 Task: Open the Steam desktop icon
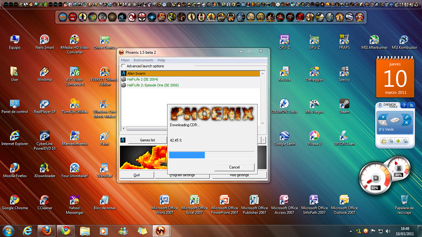point(344,106)
